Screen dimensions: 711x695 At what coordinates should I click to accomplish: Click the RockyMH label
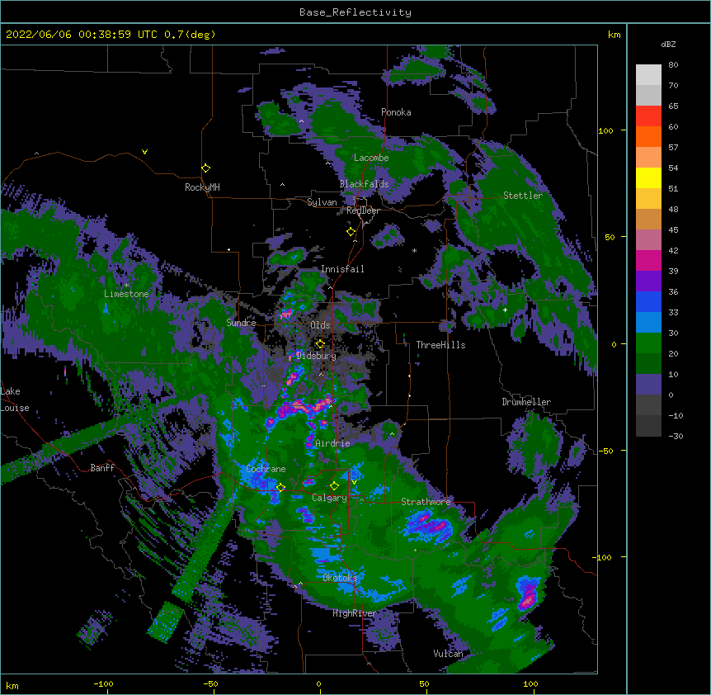point(202,187)
